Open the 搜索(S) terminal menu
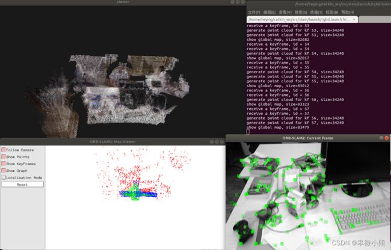Screen dimensions: 391x250 (301, 12)
